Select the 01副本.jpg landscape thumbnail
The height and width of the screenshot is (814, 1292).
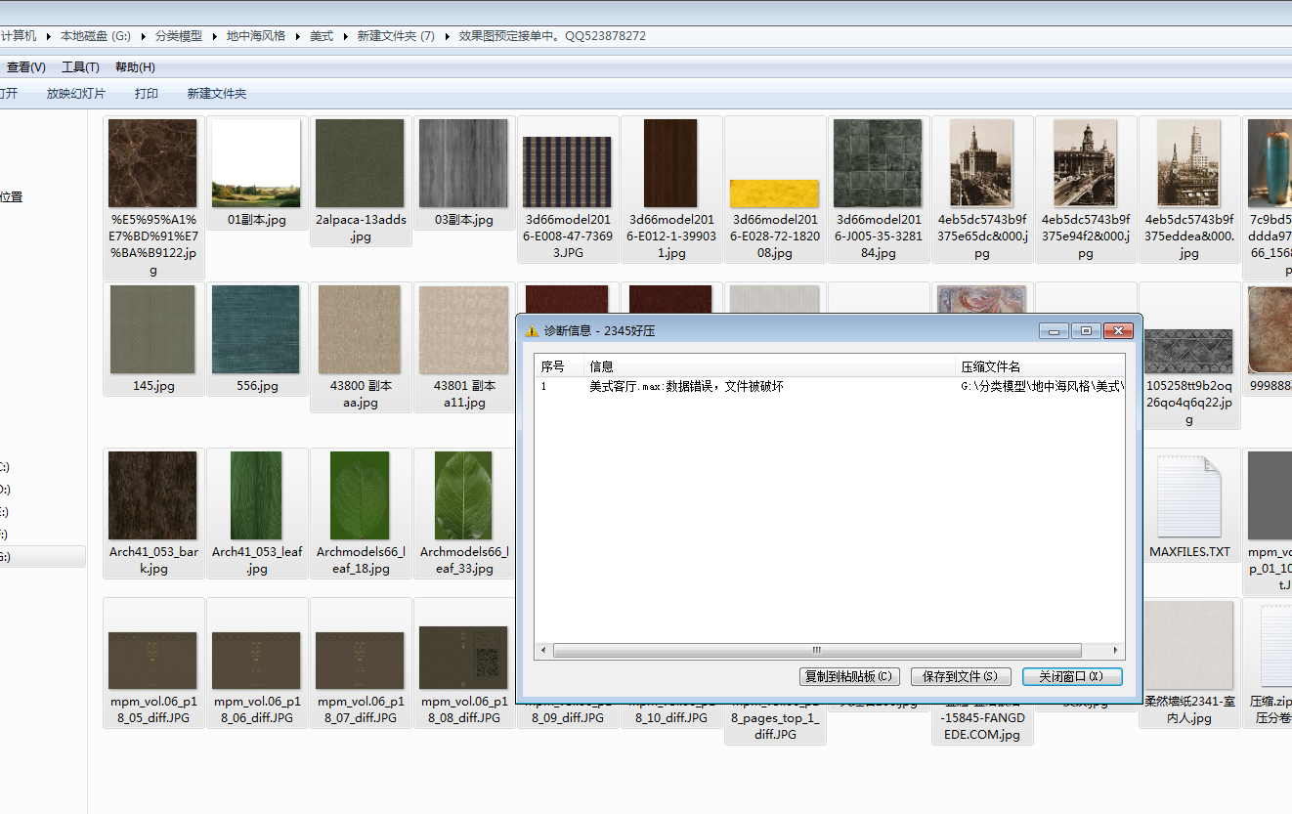256,163
